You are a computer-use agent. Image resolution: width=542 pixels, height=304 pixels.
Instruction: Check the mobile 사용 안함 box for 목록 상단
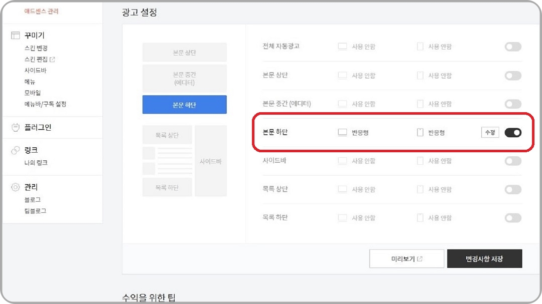420,189
